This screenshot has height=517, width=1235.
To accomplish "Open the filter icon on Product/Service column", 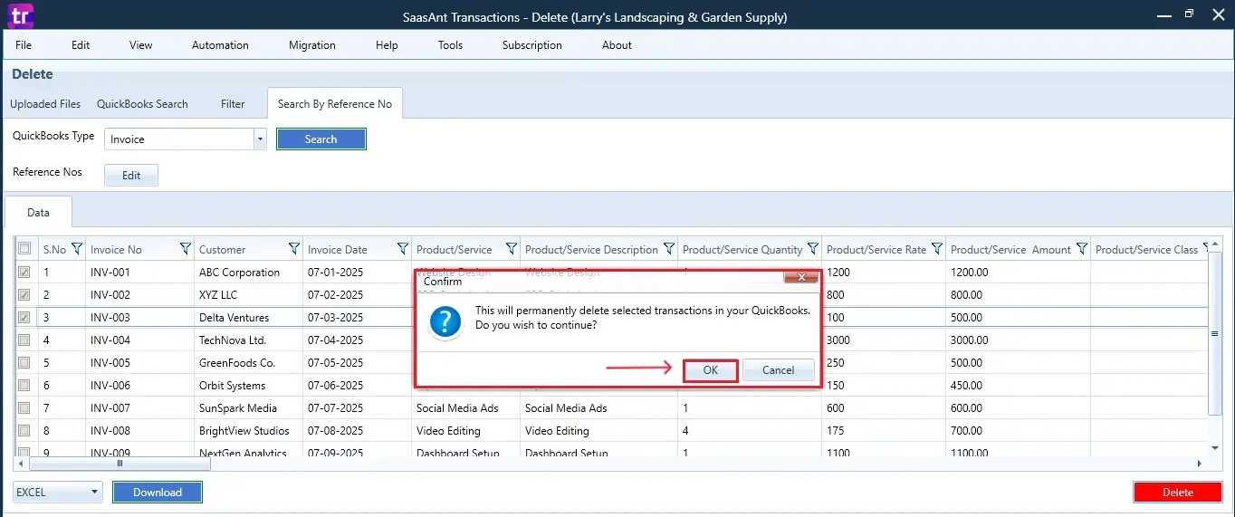I will click(x=512, y=249).
